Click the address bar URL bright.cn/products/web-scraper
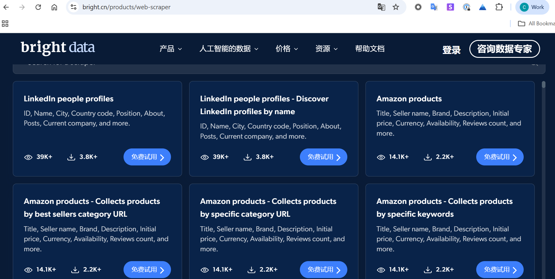The height and width of the screenshot is (279, 555). click(127, 7)
